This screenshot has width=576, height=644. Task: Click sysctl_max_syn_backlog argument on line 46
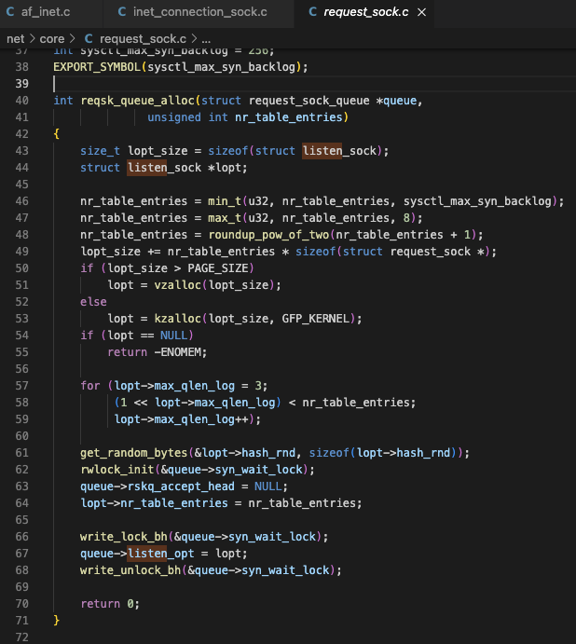coord(477,201)
